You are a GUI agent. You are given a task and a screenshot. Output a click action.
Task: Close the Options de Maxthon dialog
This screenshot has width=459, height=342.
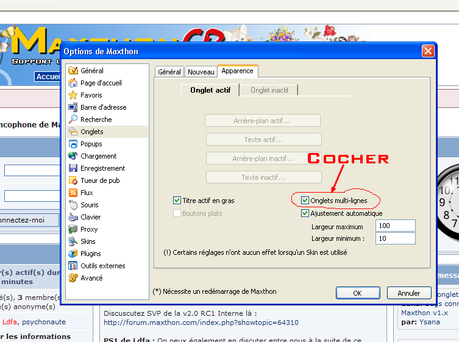[x=428, y=51]
